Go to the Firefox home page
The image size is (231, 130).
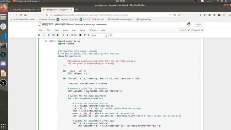click(x=26, y=15)
